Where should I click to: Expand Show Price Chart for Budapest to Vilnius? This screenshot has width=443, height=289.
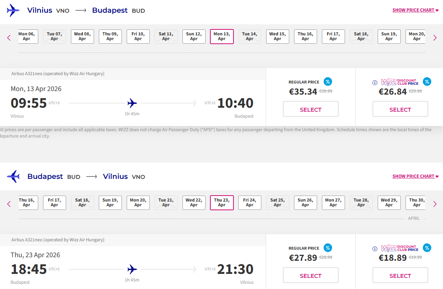pos(415,177)
